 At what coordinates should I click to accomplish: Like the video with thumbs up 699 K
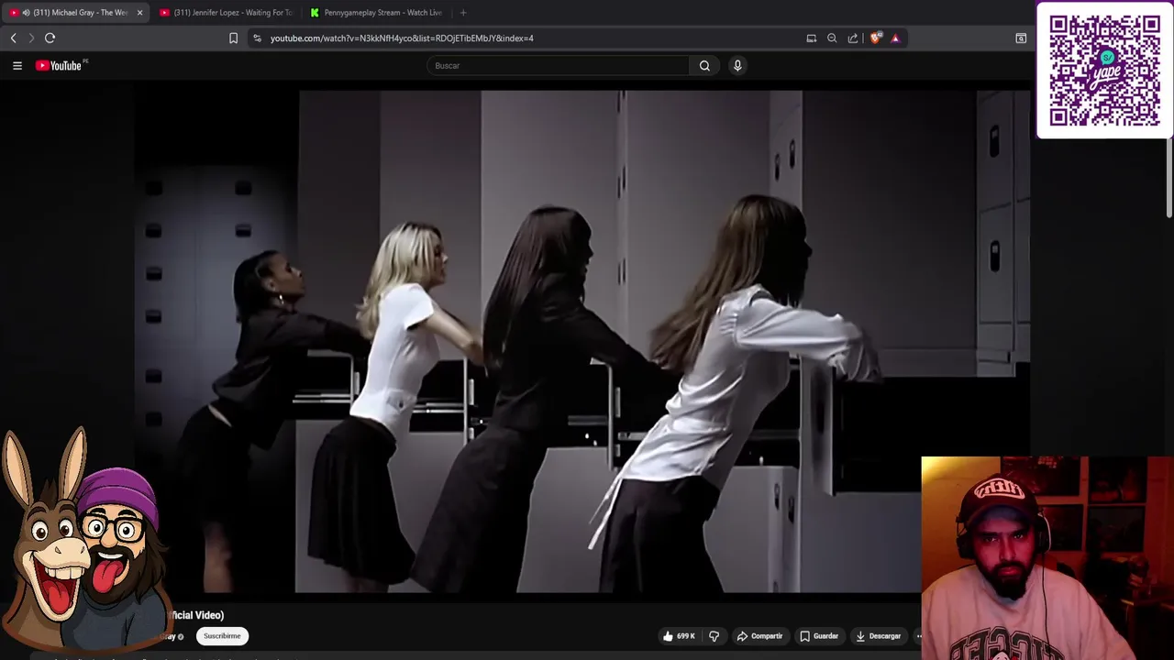tap(679, 636)
